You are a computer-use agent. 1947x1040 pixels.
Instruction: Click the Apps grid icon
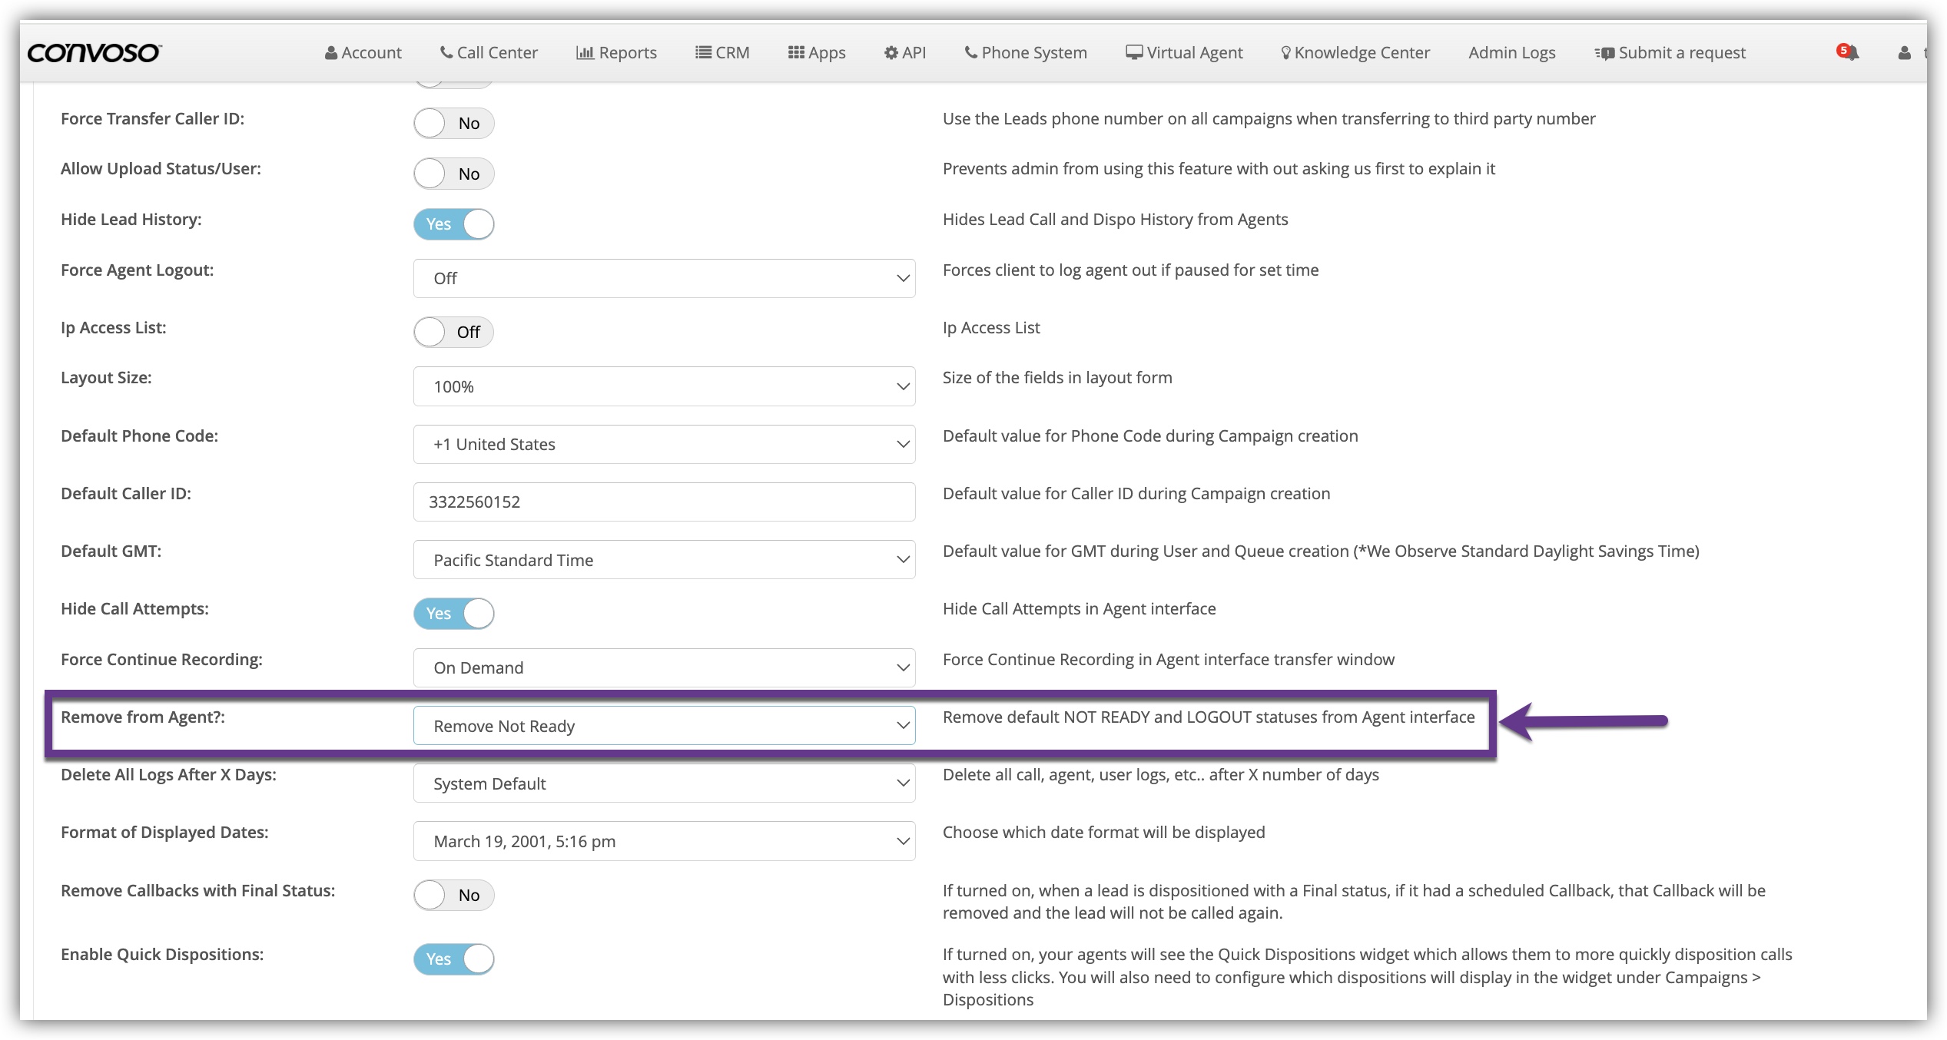point(796,52)
